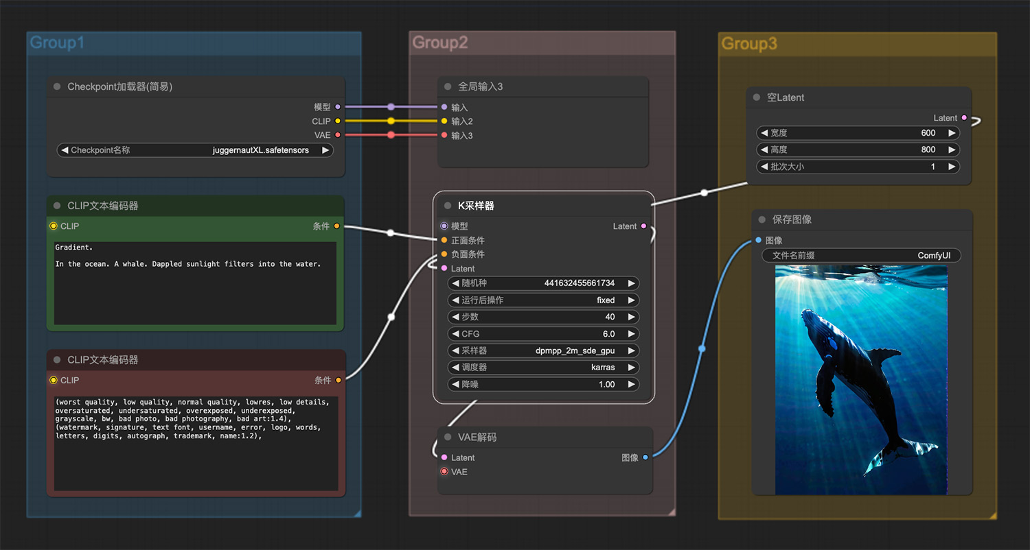Click the positive prompt text box starting with Gradient

coord(195,283)
